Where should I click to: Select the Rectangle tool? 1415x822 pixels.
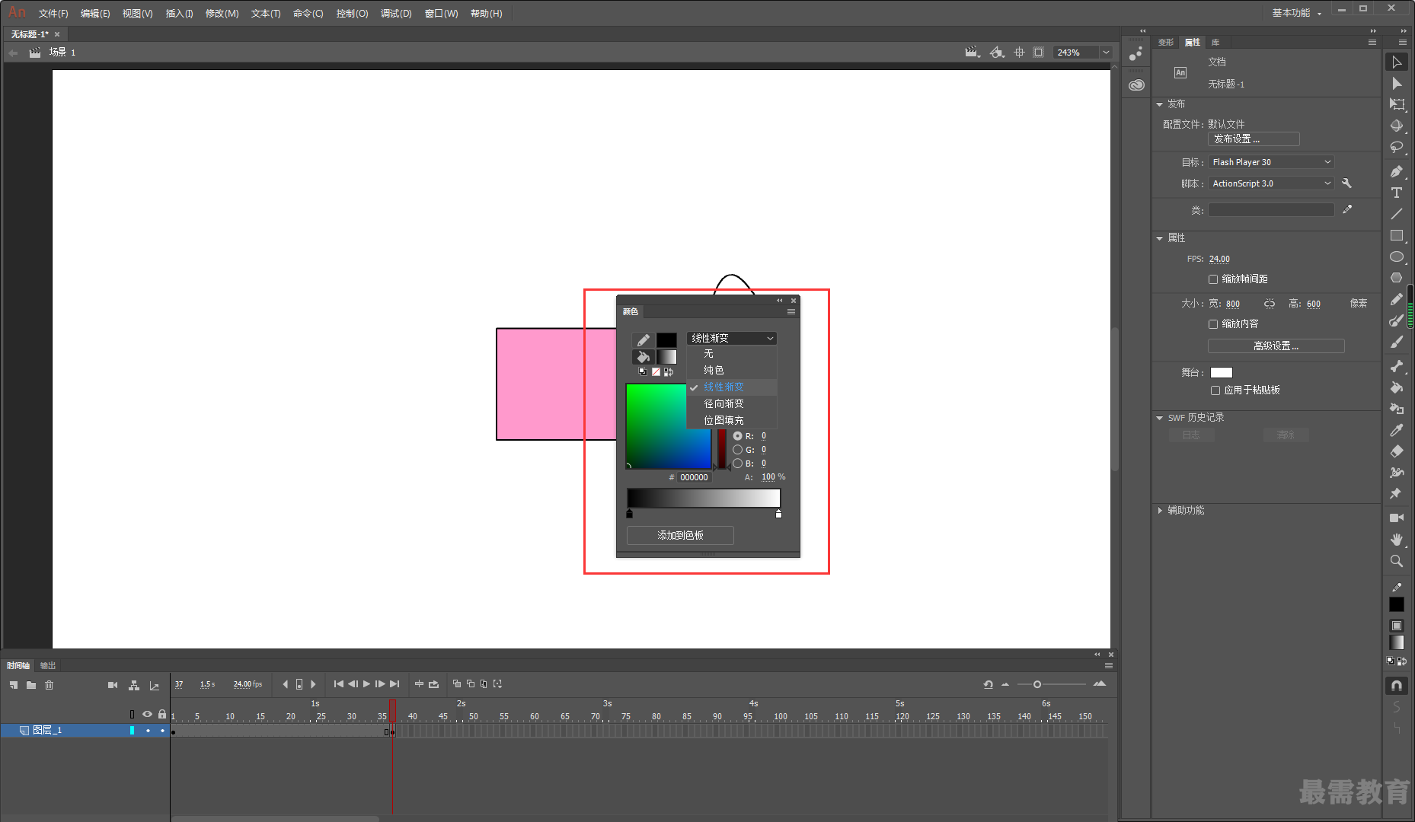(x=1397, y=235)
